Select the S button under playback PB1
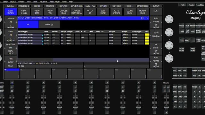 click(x=12, y=82)
